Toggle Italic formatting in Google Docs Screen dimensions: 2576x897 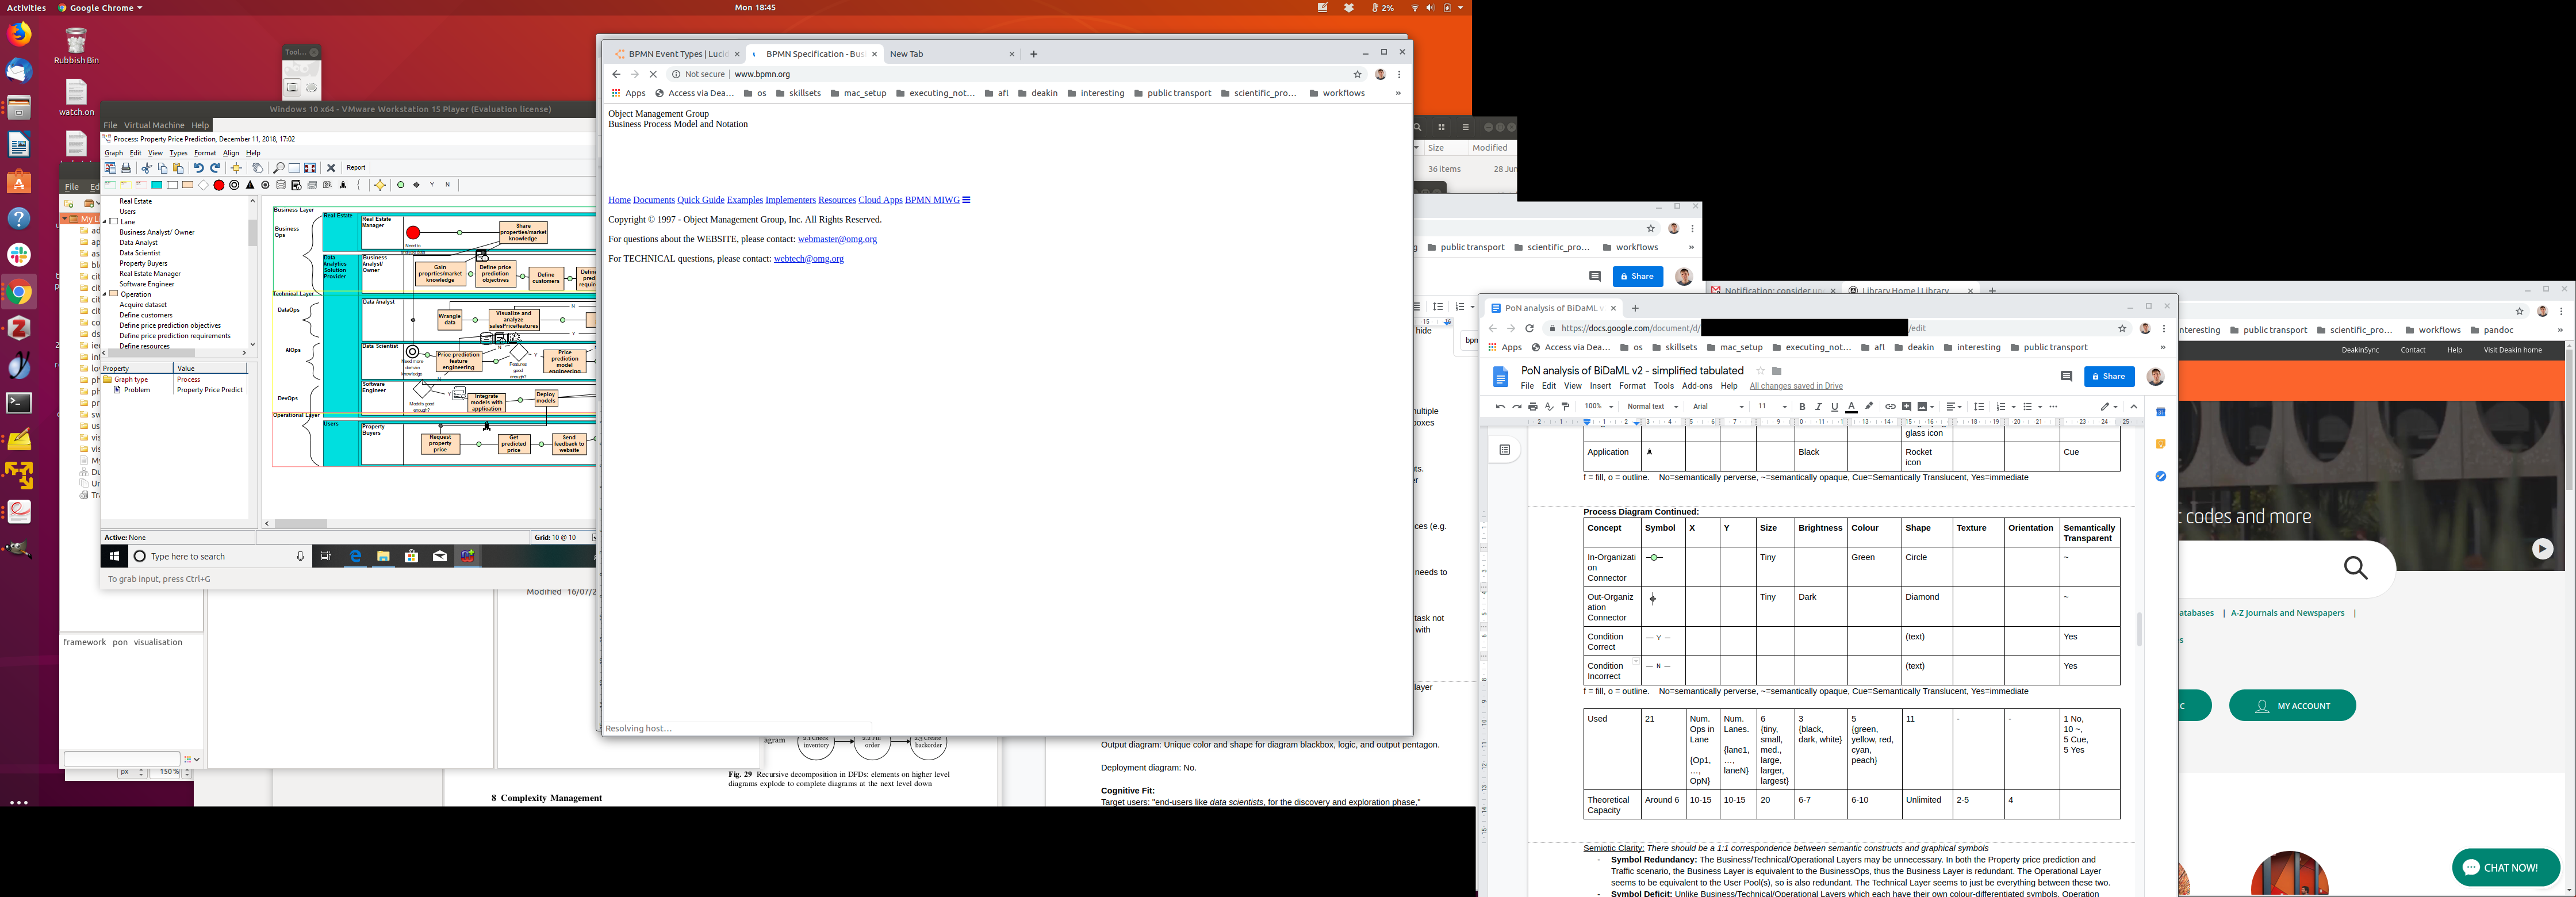pos(1818,407)
